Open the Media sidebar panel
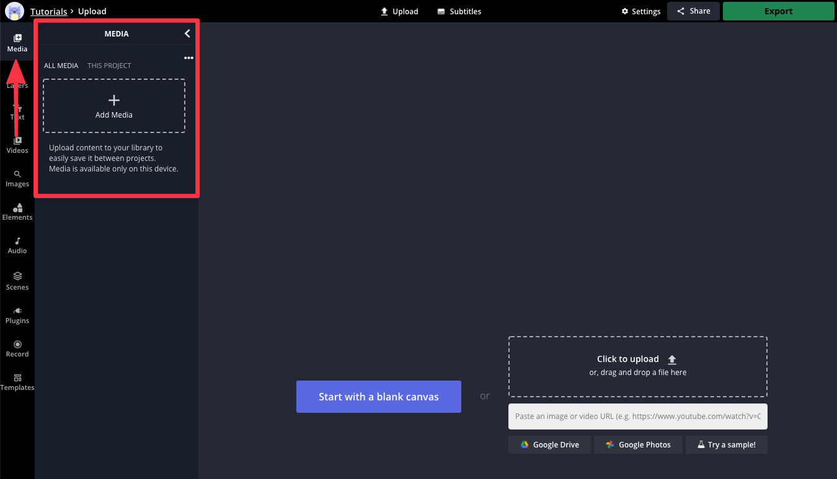The image size is (837, 479). coord(17,43)
